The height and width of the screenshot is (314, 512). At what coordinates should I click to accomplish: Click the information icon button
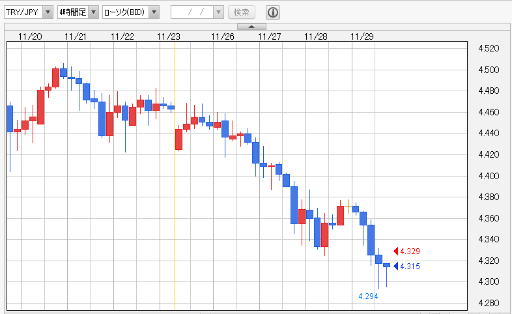[x=273, y=12]
